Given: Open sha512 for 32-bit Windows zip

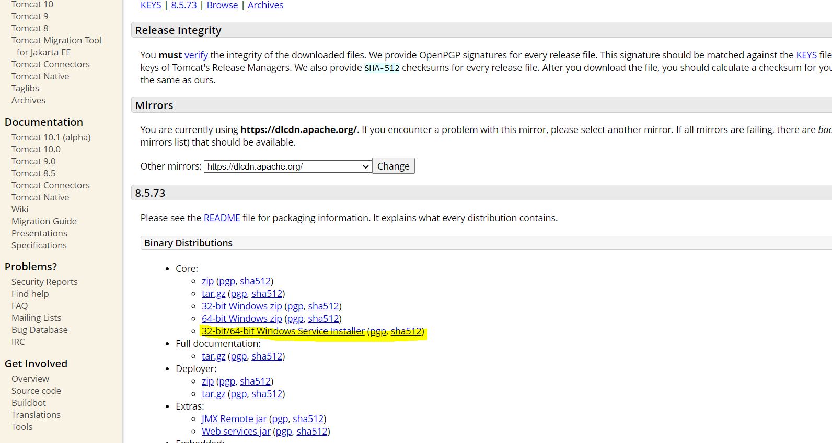Looking at the screenshot, I should pos(323,306).
